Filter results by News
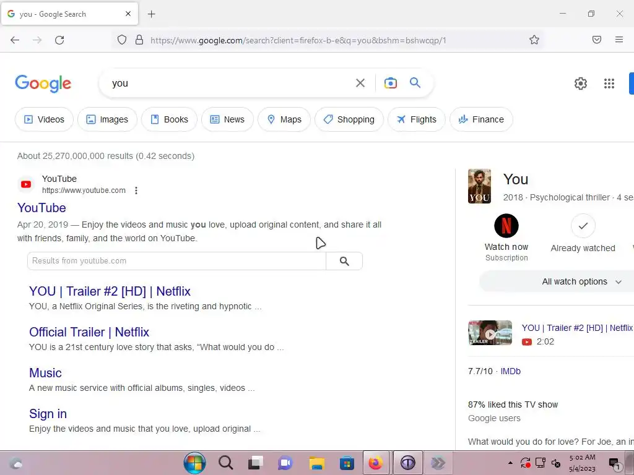This screenshot has width=634, height=475. tap(227, 119)
